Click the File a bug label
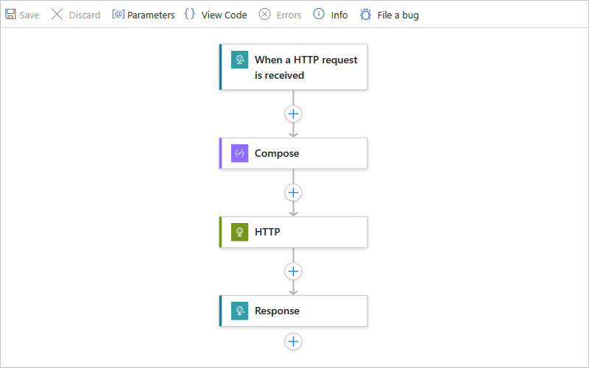The height and width of the screenshot is (368, 589). [x=398, y=15]
